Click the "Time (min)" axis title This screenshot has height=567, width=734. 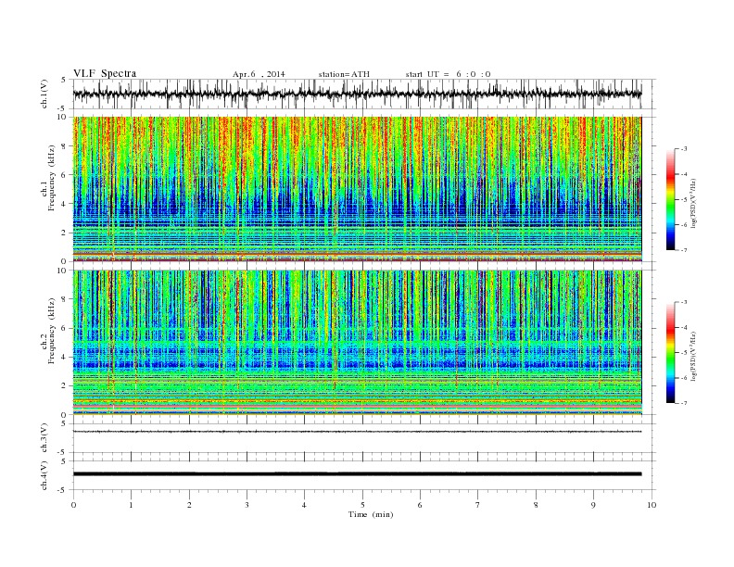(x=371, y=514)
